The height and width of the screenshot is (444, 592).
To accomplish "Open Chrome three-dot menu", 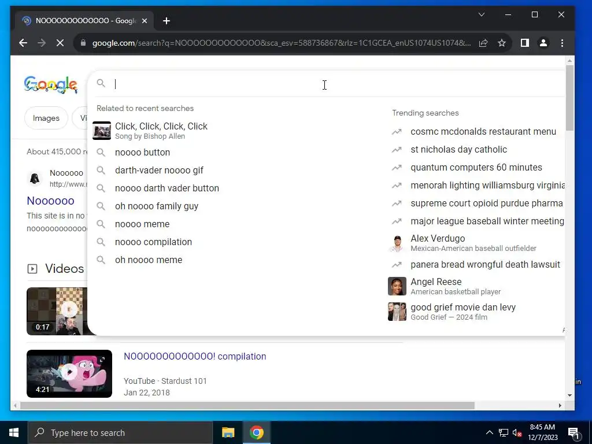I will 562,43.
